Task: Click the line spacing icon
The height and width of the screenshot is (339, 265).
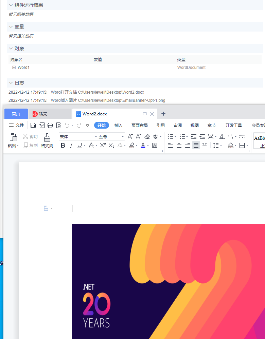Action: [216, 146]
